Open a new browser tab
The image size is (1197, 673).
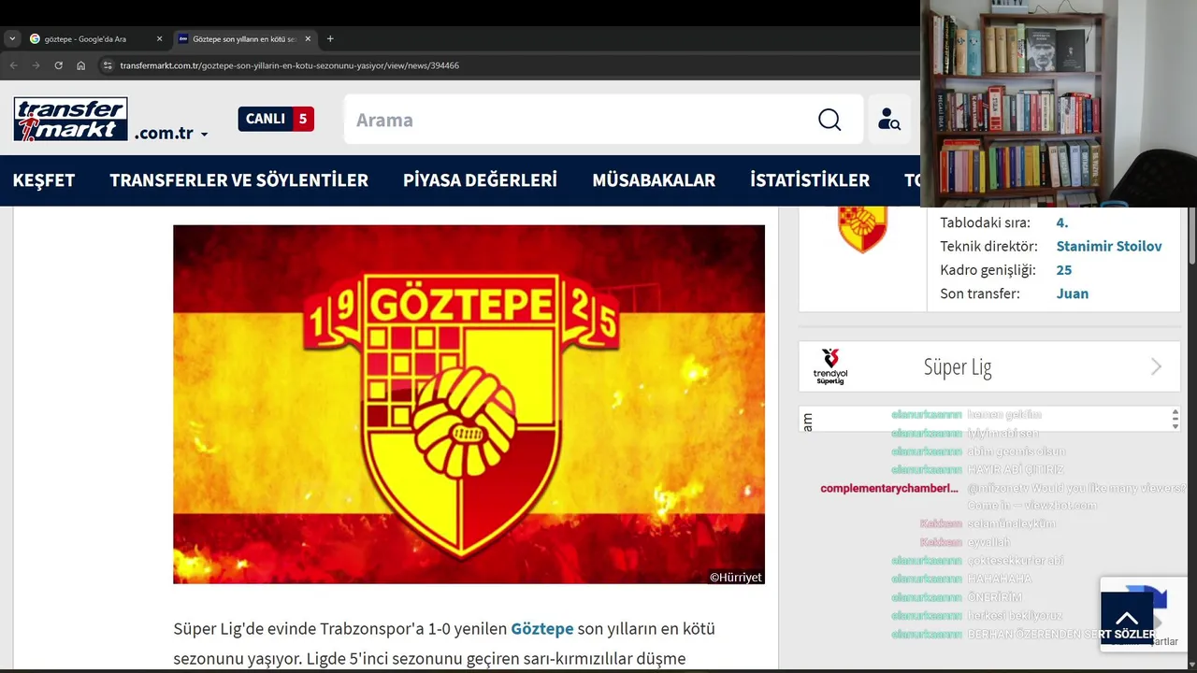pyautogui.click(x=330, y=39)
